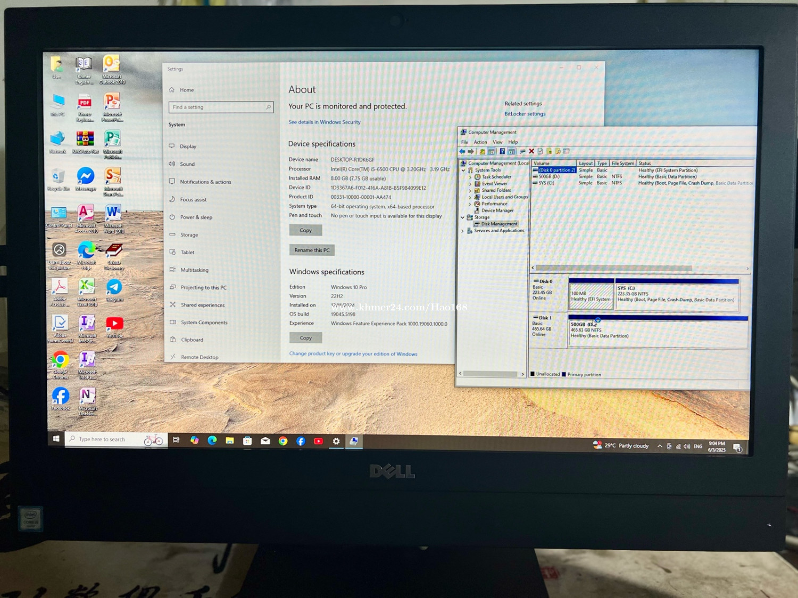Expand Services and Applications tree node
798x598 pixels.
(462, 231)
